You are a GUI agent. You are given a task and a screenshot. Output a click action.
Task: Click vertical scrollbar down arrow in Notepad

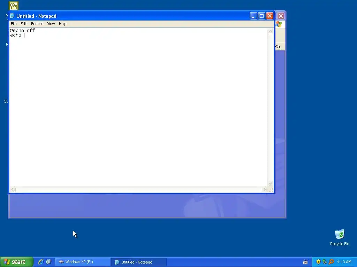270,184
